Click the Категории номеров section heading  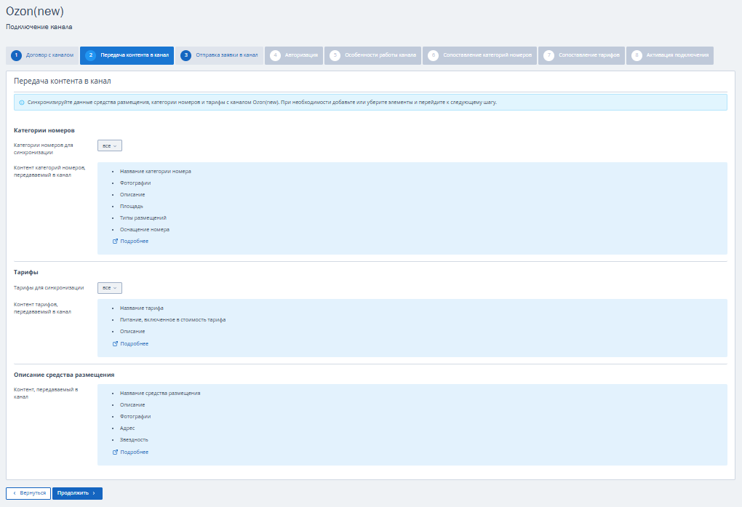pos(44,130)
